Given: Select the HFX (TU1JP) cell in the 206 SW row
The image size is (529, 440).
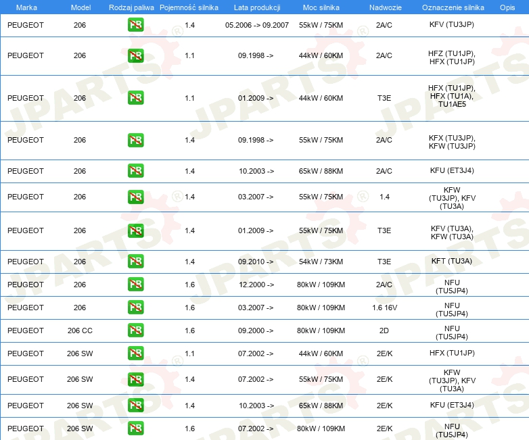Looking at the screenshot, I should click(452, 353).
